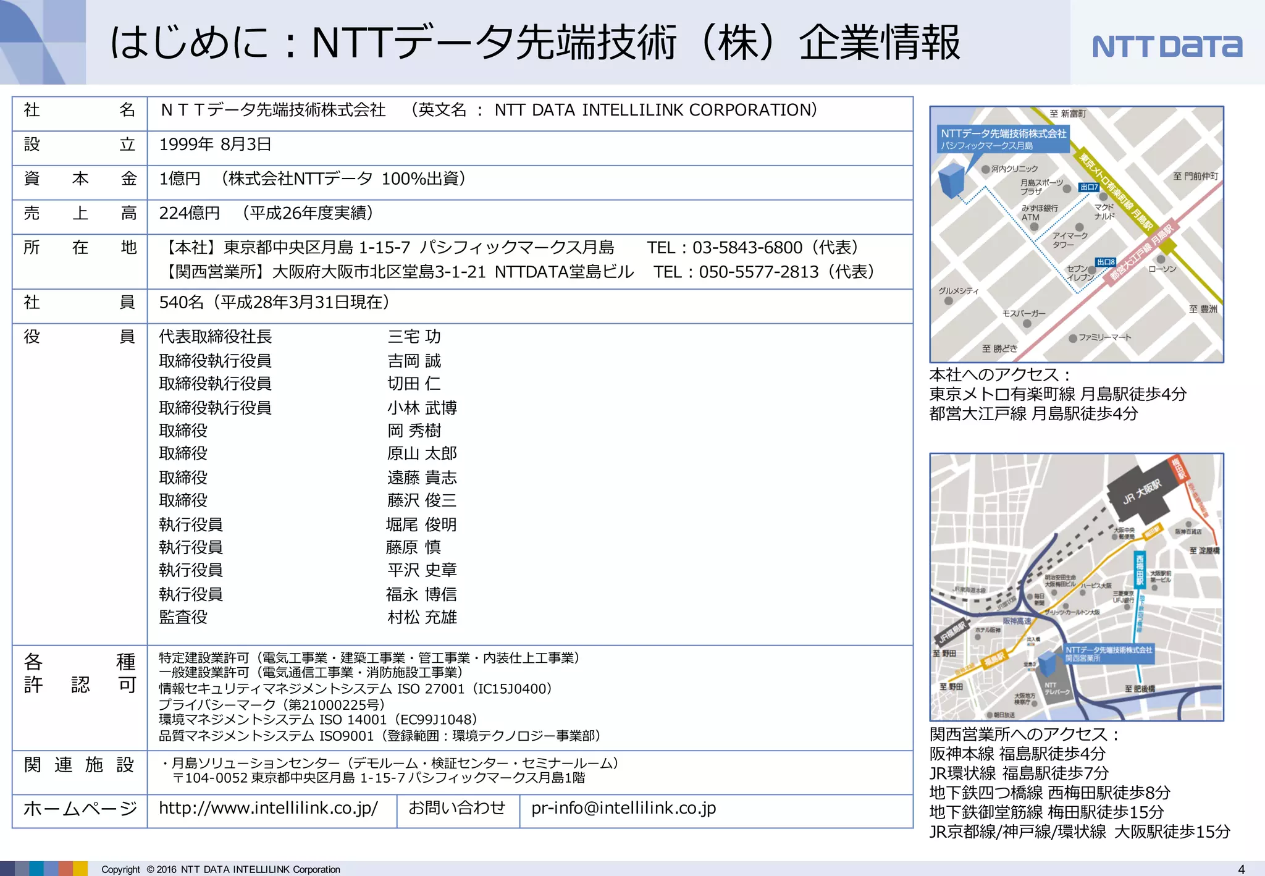
Task: Click 地下鉄四つ橋線 西梅田駅 line
Action: coord(1050,793)
